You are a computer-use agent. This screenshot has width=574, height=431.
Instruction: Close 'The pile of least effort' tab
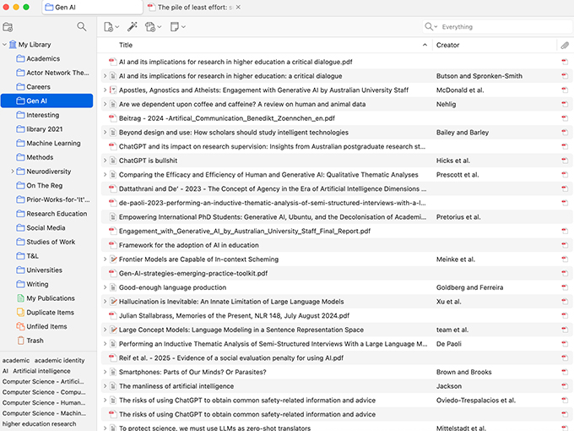[x=237, y=7]
